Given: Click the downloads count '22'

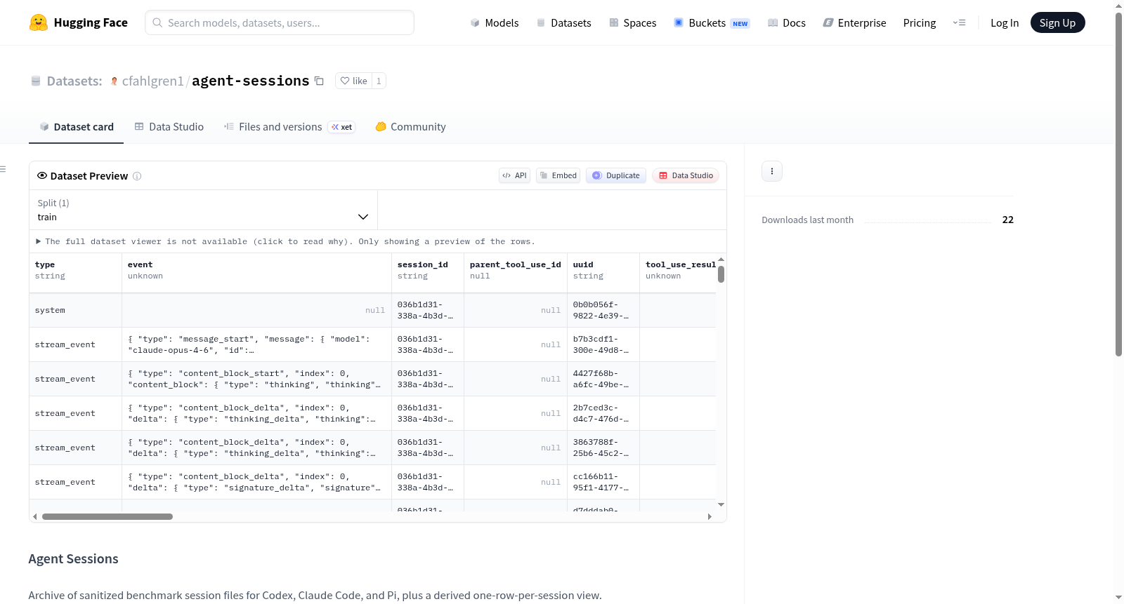Looking at the screenshot, I should tap(1008, 220).
